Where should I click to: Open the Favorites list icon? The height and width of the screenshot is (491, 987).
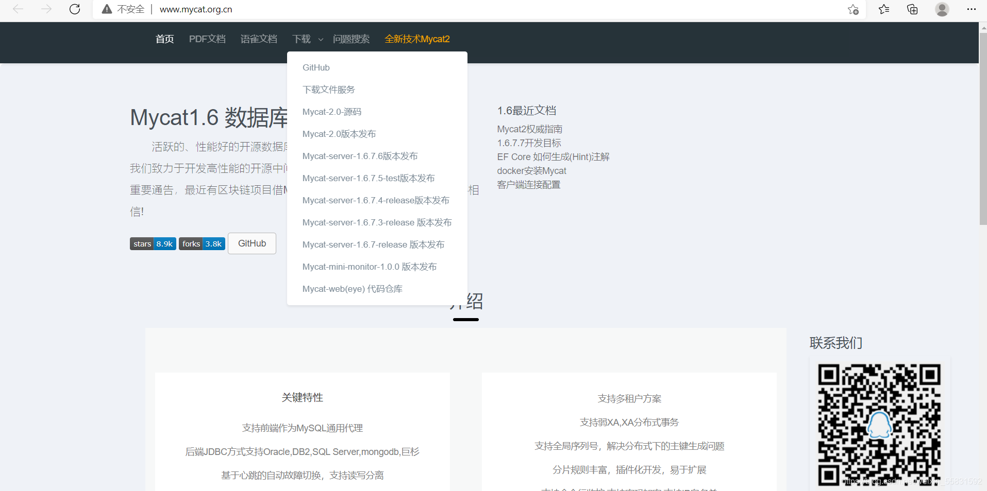884,9
